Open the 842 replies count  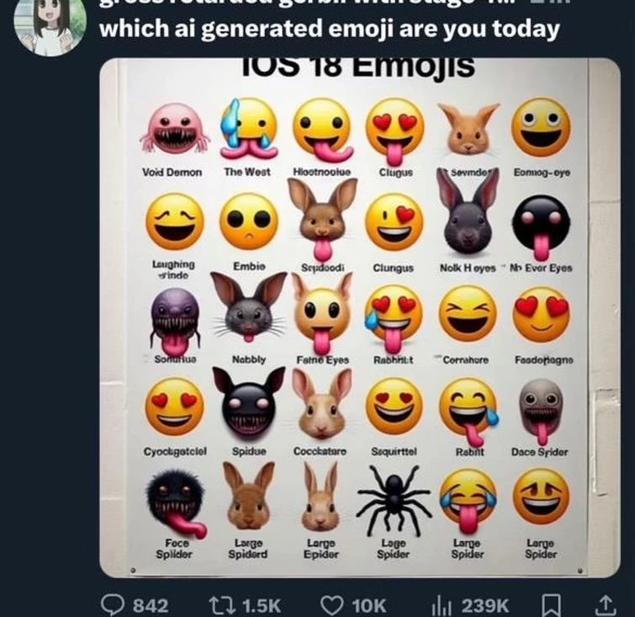coord(151,605)
